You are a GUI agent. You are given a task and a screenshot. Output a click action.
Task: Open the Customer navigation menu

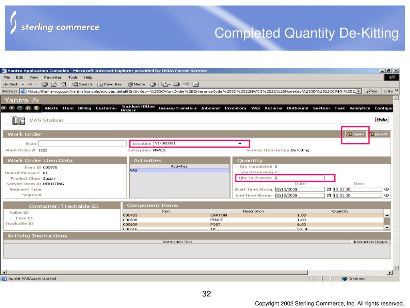[x=107, y=108]
